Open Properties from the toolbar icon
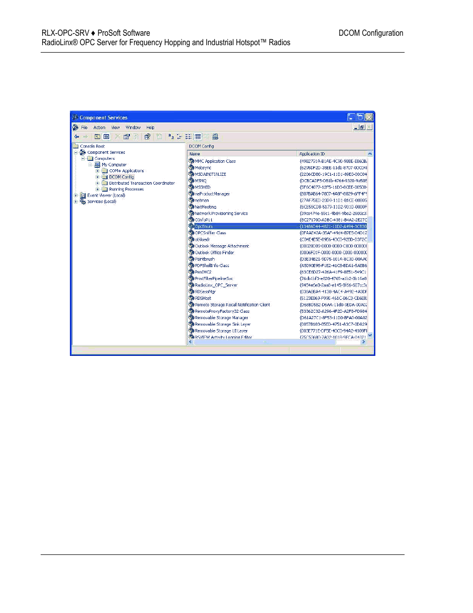473x613 pixels. [x=126, y=136]
